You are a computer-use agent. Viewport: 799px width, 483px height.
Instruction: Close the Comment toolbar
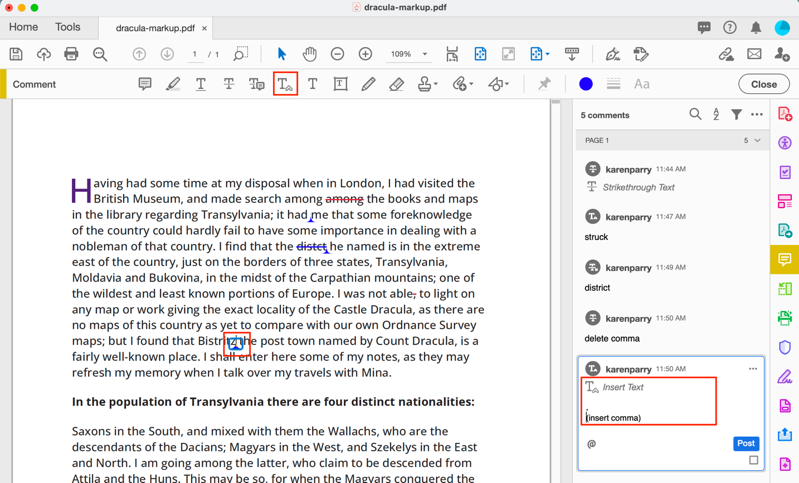point(763,84)
